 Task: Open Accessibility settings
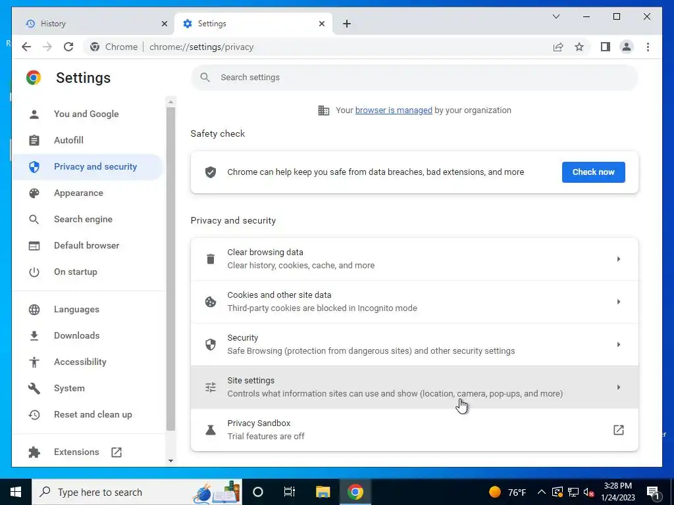point(88,362)
